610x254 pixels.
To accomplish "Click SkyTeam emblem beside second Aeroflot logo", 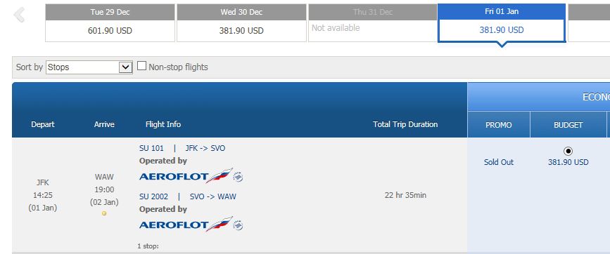I will (x=238, y=226).
